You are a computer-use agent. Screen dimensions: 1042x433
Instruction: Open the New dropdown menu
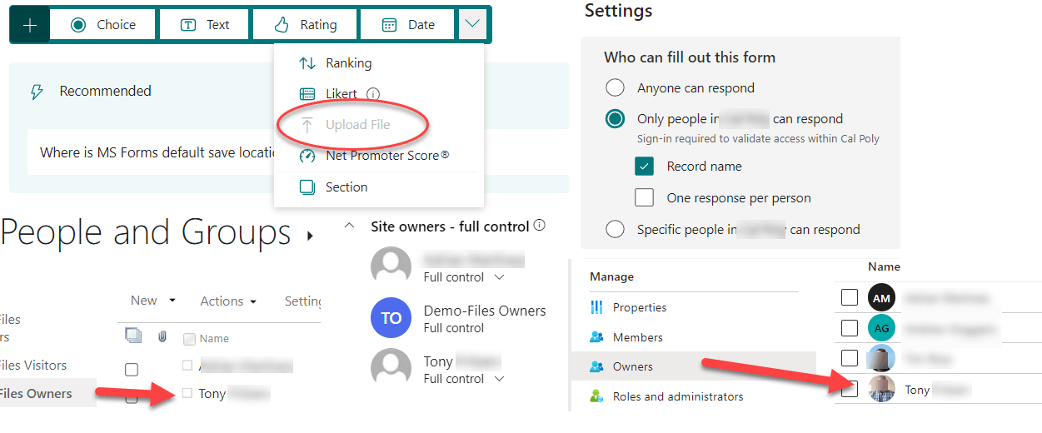153,301
